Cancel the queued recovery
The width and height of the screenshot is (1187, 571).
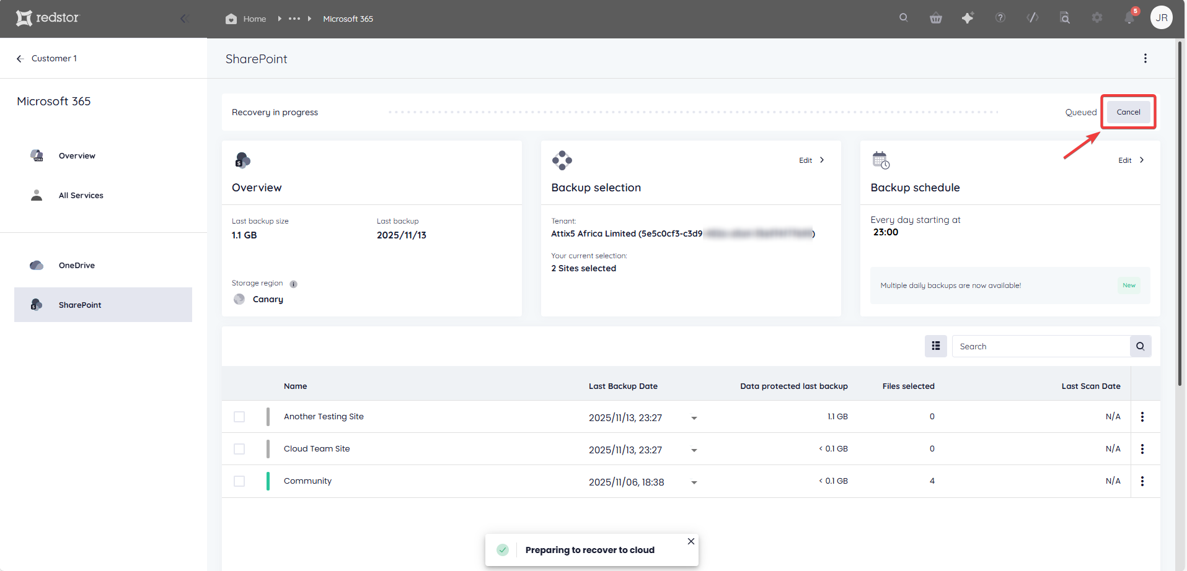(x=1128, y=112)
